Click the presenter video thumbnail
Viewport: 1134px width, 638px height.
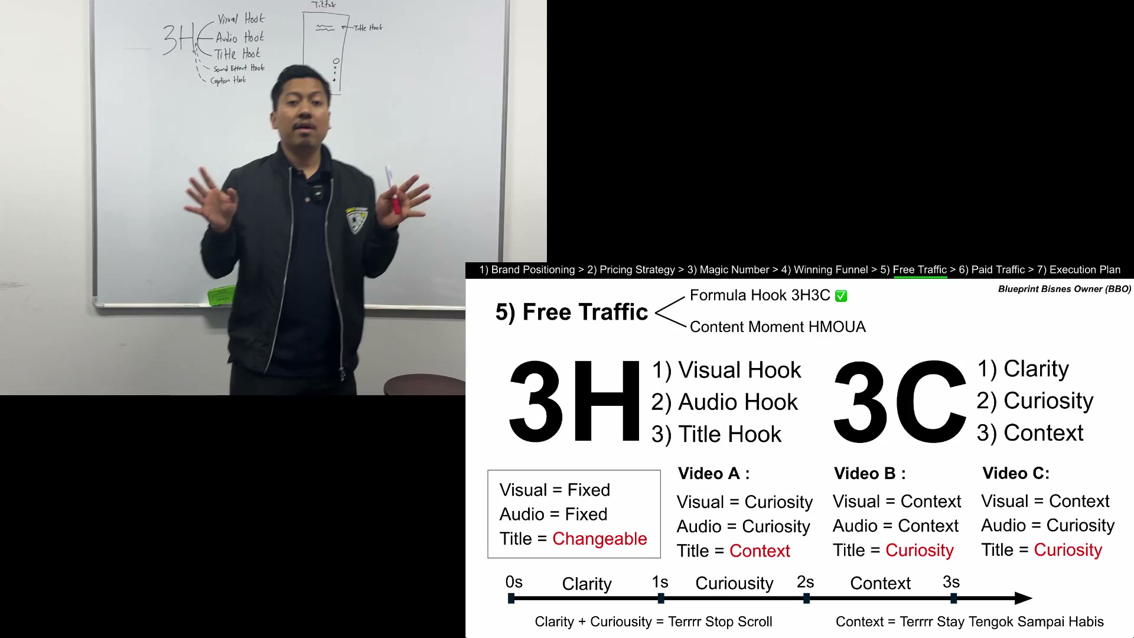click(273, 197)
